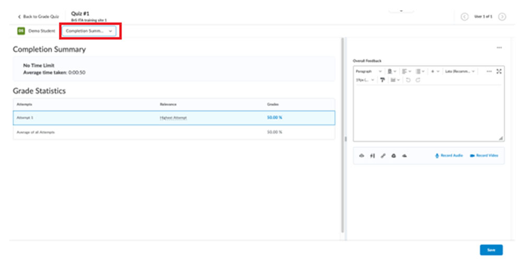The height and width of the screenshot is (267, 525).
Task: Click the upload file attachment icon
Action: (x=362, y=156)
